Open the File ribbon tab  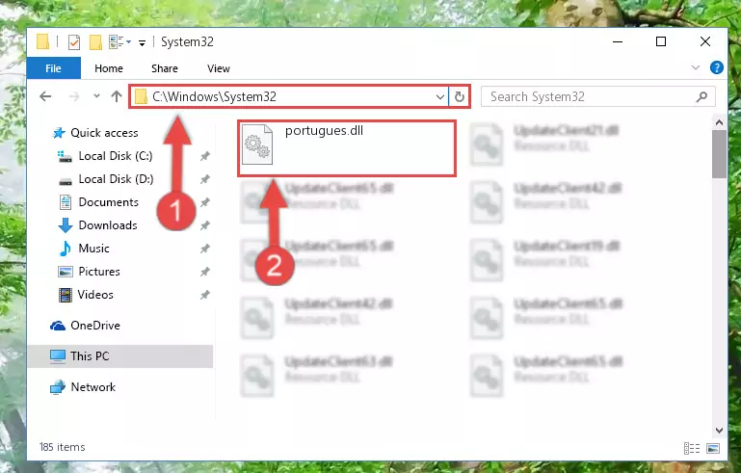(53, 68)
